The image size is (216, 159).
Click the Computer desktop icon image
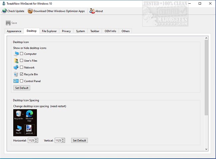pyautogui.click(x=16, y=54)
